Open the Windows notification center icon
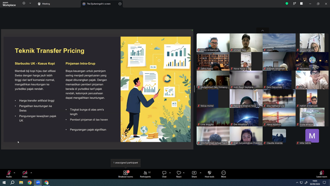 (324, 182)
